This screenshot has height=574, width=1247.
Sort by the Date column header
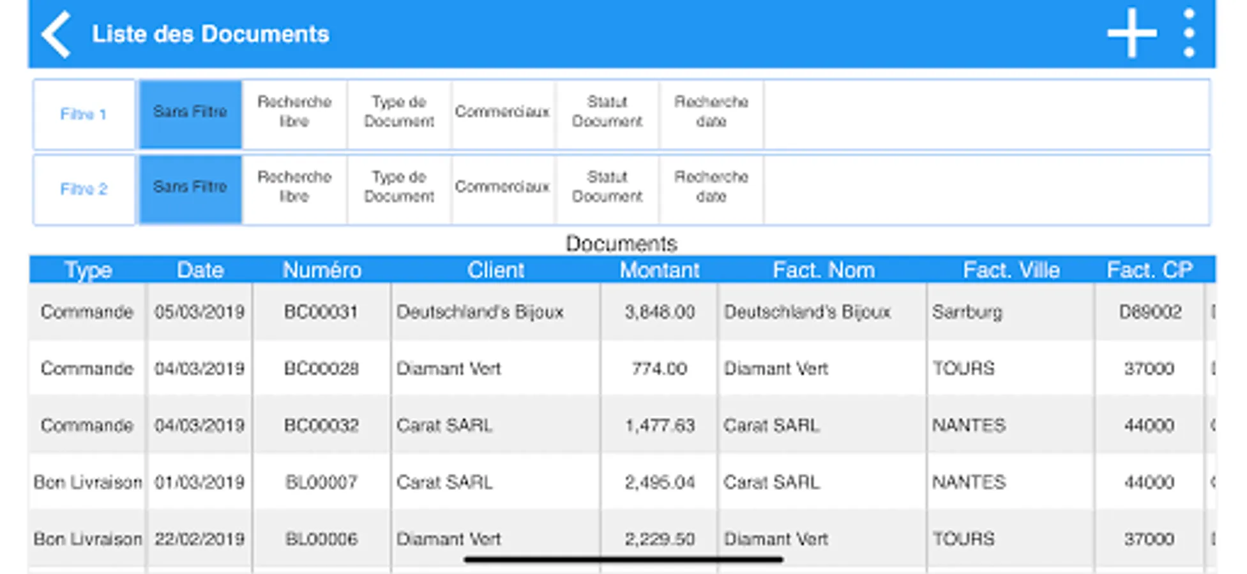(200, 270)
